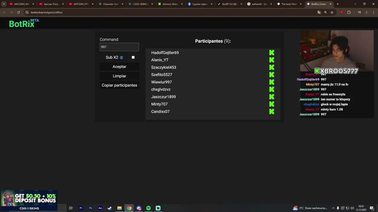Click the streamer webcam overlay
Screen dimensions: 378x212
[x=337, y=51]
